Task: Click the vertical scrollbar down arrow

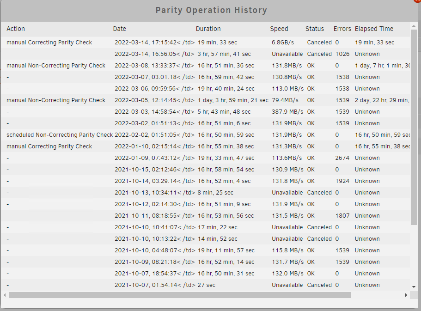Action: (414, 287)
